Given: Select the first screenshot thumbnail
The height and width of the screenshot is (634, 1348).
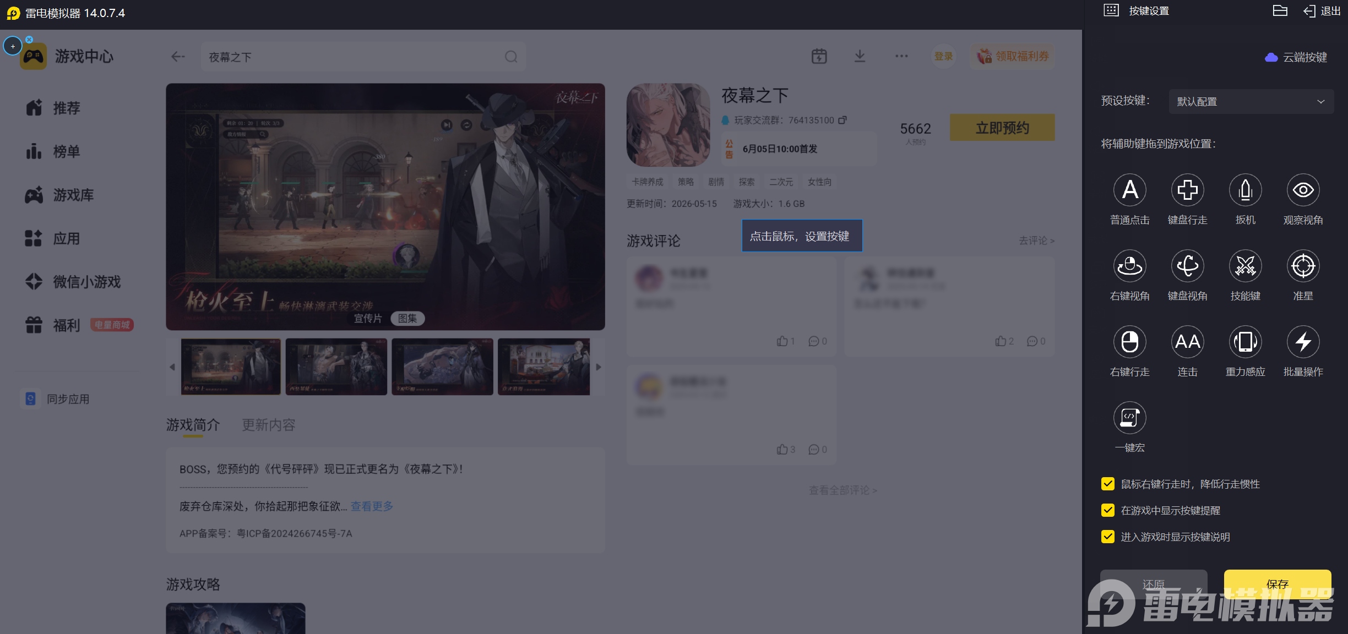Looking at the screenshot, I should pos(231,367).
